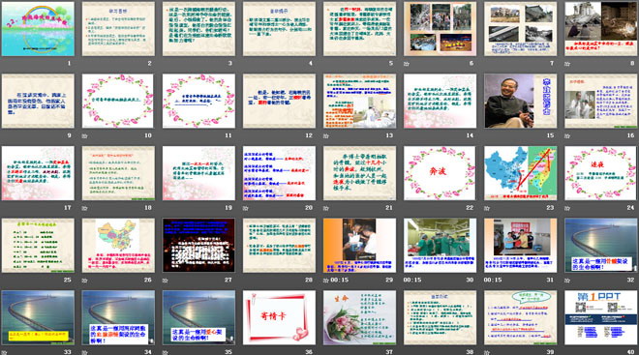Click the animation star under slide 24
The height and width of the screenshot is (355, 639).
pyautogui.click(x=567, y=208)
